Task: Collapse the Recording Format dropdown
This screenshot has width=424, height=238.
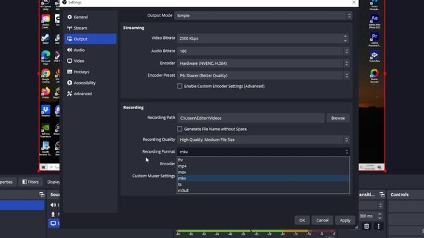Action: click(263, 152)
